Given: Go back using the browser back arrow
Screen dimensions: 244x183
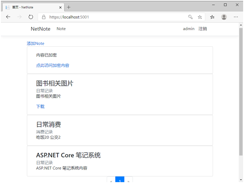Looking at the screenshot, I should tap(8, 17).
